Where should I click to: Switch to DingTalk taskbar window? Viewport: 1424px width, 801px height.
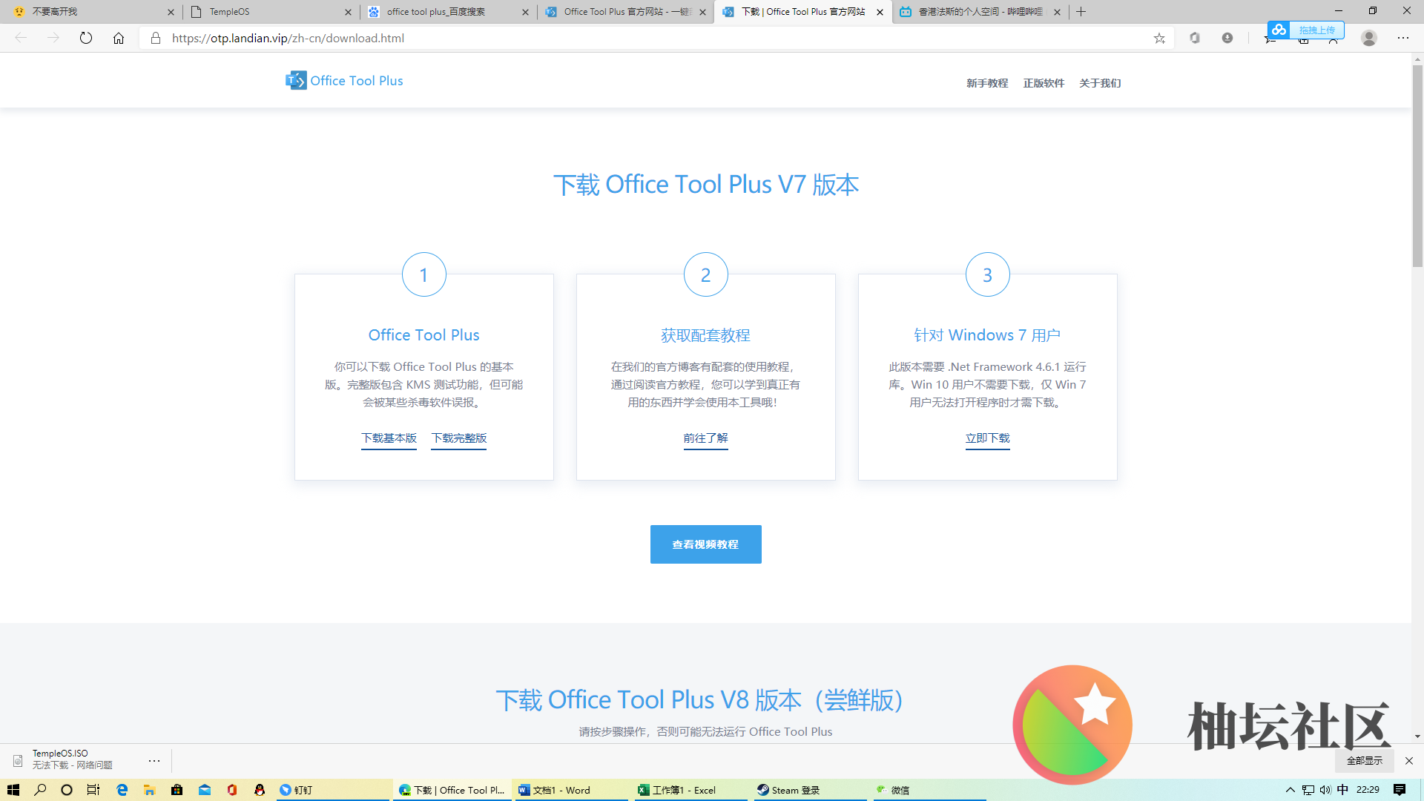[x=333, y=790]
